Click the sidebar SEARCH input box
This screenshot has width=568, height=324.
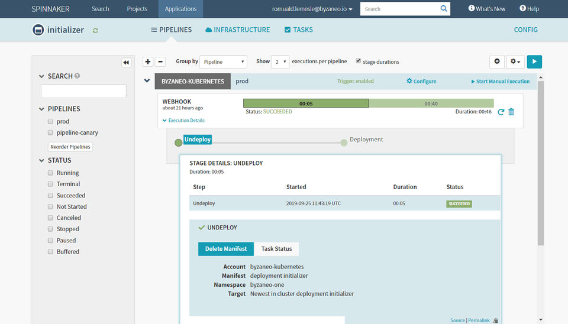[x=83, y=91]
